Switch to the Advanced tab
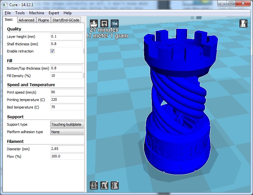Image resolution: width=253 pixels, height=195 pixels. coord(27,20)
